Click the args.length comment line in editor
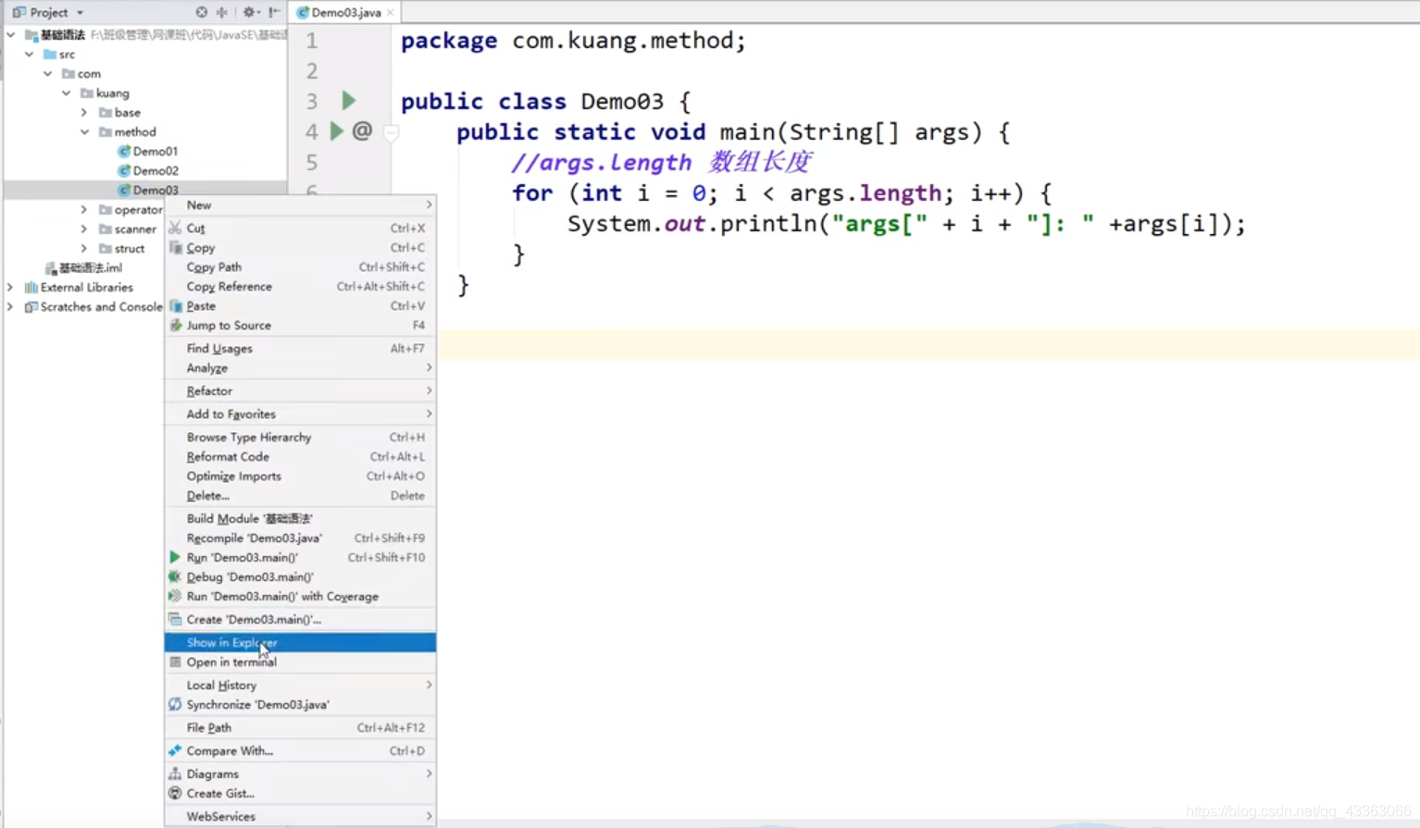This screenshot has width=1420, height=828. click(x=662, y=162)
